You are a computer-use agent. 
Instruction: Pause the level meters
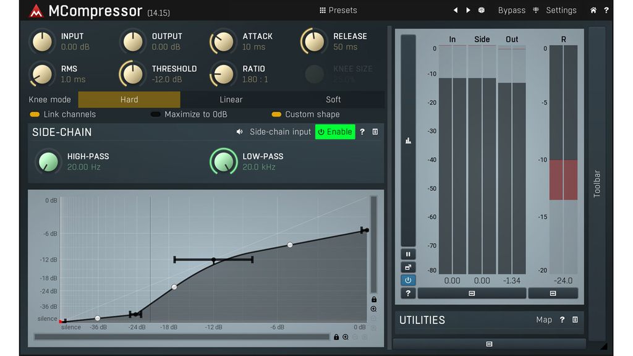pyautogui.click(x=408, y=254)
